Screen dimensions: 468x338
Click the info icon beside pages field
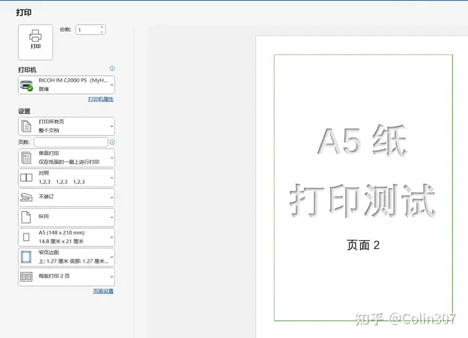112,142
